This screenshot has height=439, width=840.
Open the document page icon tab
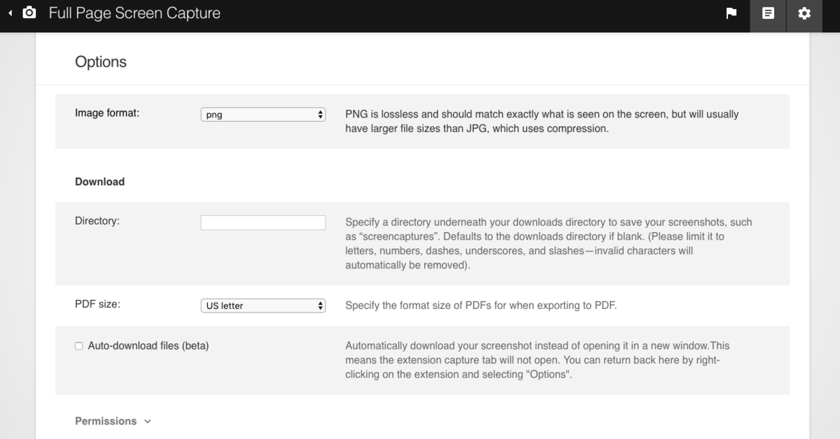(768, 13)
